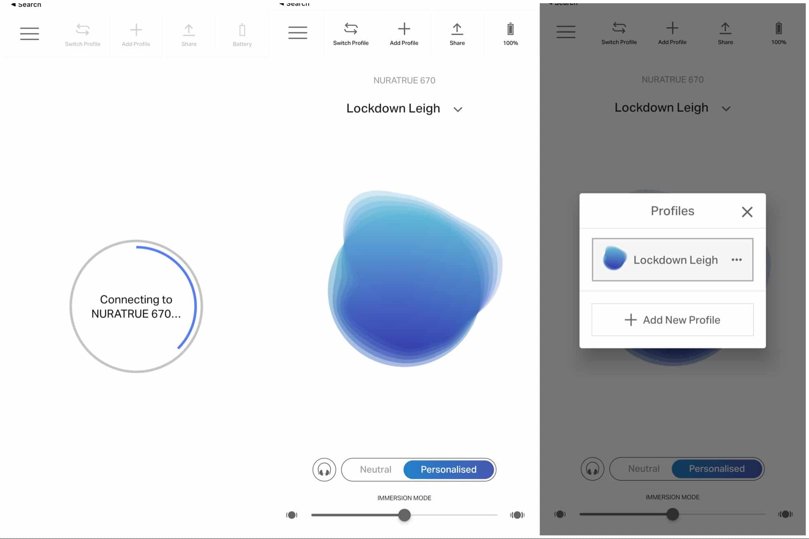Image resolution: width=809 pixels, height=539 pixels.
Task: Click Switch Profile icon in the middle screen
Action: (351, 29)
